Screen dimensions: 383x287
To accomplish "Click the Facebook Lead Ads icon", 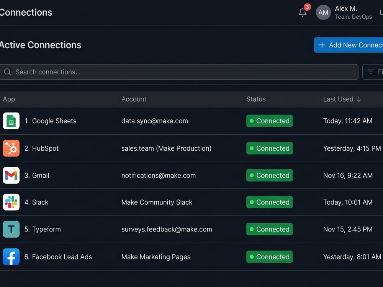I will pyautogui.click(x=11, y=257).
